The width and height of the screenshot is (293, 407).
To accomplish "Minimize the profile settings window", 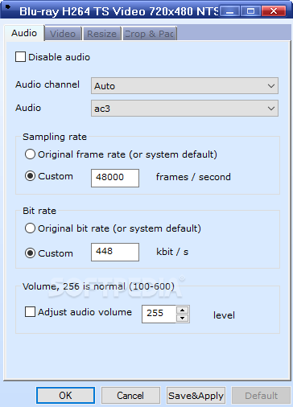I will 230,11.
